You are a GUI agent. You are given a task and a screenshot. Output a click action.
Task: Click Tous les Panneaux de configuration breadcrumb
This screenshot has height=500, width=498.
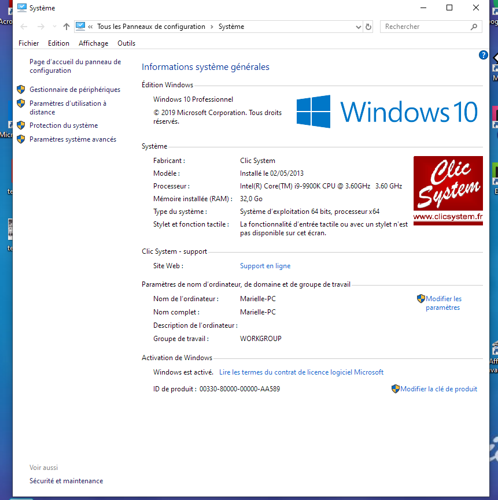point(151,27)
